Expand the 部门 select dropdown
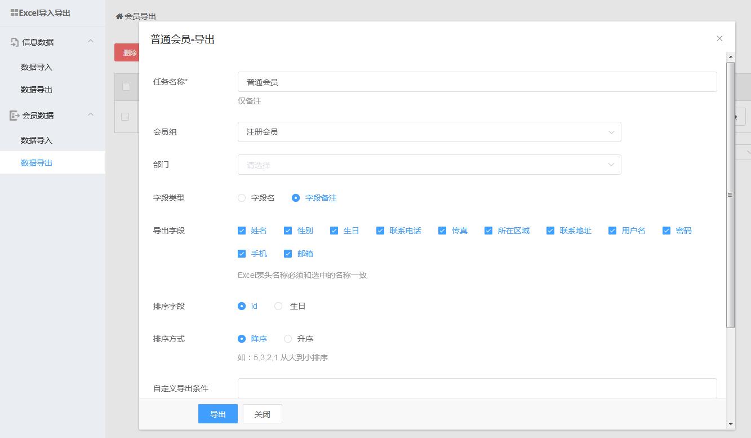The height and width of the screenshot is (438, 751). point(429,165)
